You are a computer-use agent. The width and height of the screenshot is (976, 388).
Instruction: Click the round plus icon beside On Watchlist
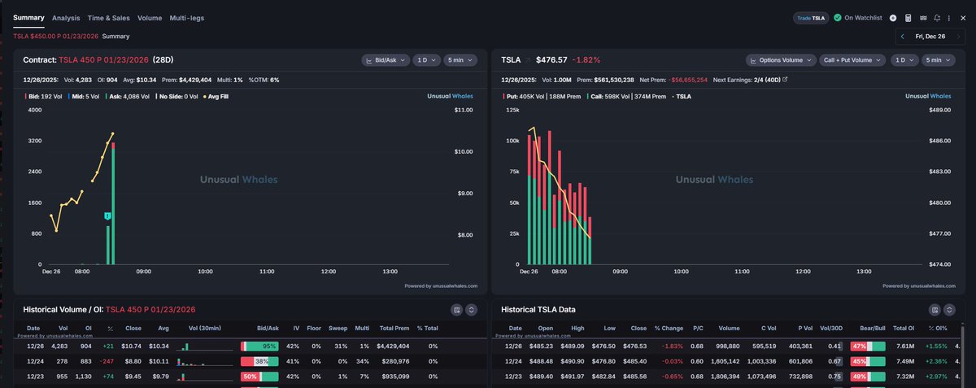coord(893,17)
